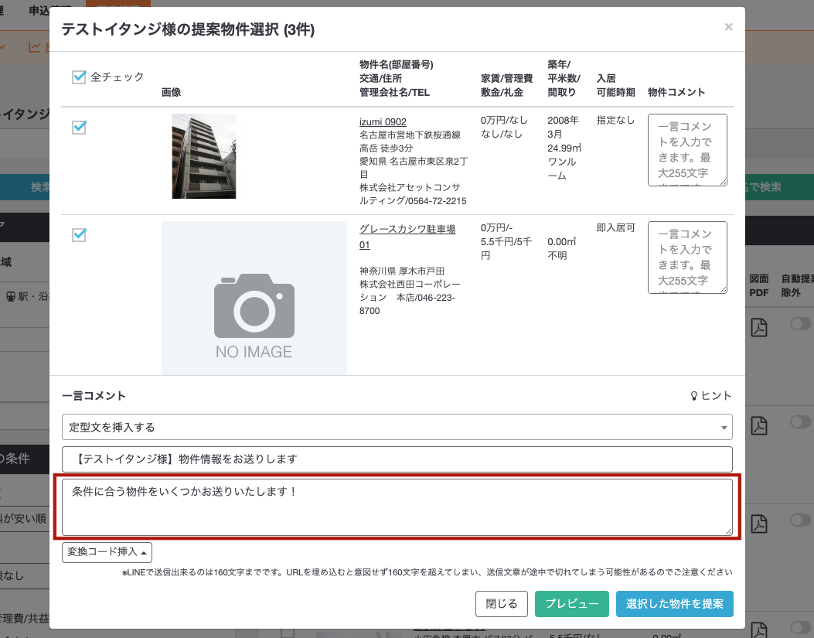
Task: Open the ヒント lightbulb hint
Action: (710, 396)
